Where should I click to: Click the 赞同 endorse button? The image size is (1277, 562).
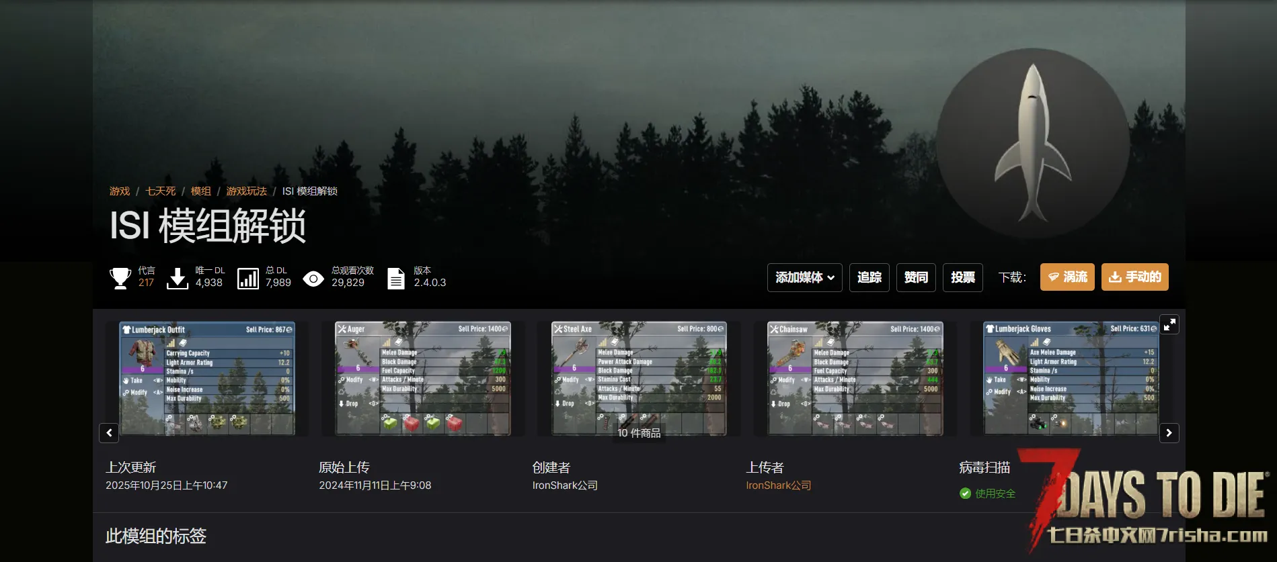pos(915,277)
